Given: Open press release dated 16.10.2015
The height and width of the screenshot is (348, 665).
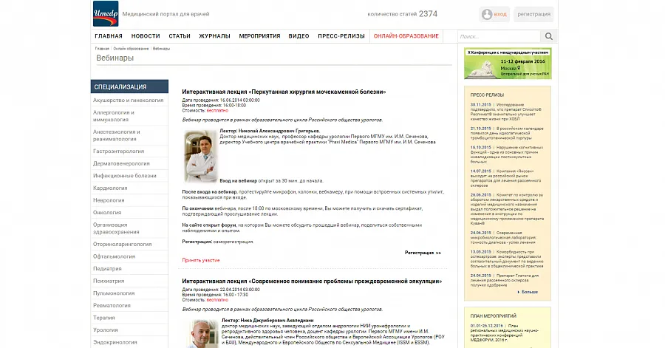Looking at the screenshot, I should point(507,154).
